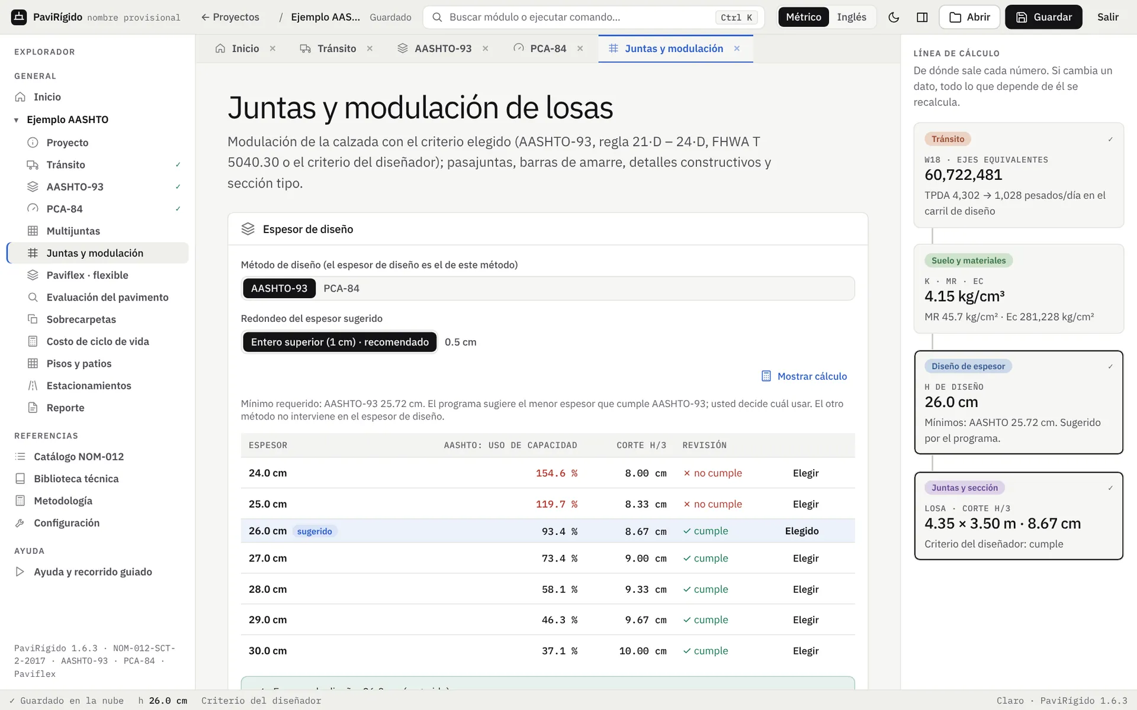Click the Ayuda y recorrido guiado play icon

(x=20, y=572)
